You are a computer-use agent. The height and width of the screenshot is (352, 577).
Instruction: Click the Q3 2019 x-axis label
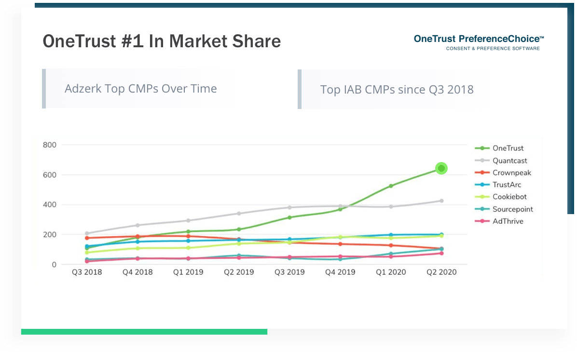click(289, 272)
